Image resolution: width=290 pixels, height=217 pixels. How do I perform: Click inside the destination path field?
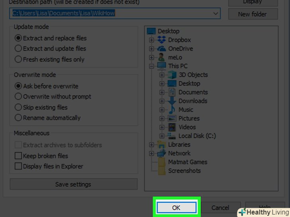(115, 13)
